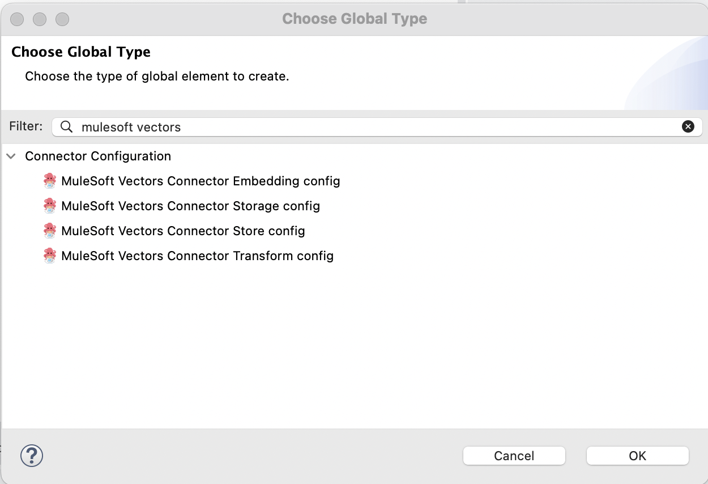Viewport: 708px width, 484px height.
Task: Select MuleSoft Vectors Connector Store config
Action: pyautogui.click(x=183, y=231)
